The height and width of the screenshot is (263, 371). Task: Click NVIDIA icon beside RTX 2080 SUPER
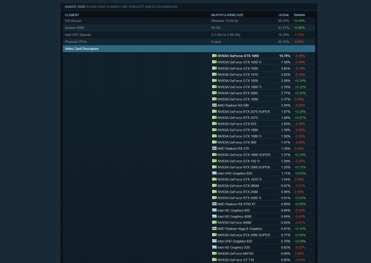(214, 235)
